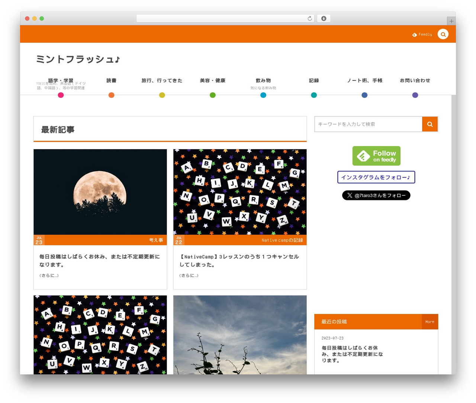476x403 pixels.
Task: Click the Follow on feedly button
Action: [x=376, y=156]
